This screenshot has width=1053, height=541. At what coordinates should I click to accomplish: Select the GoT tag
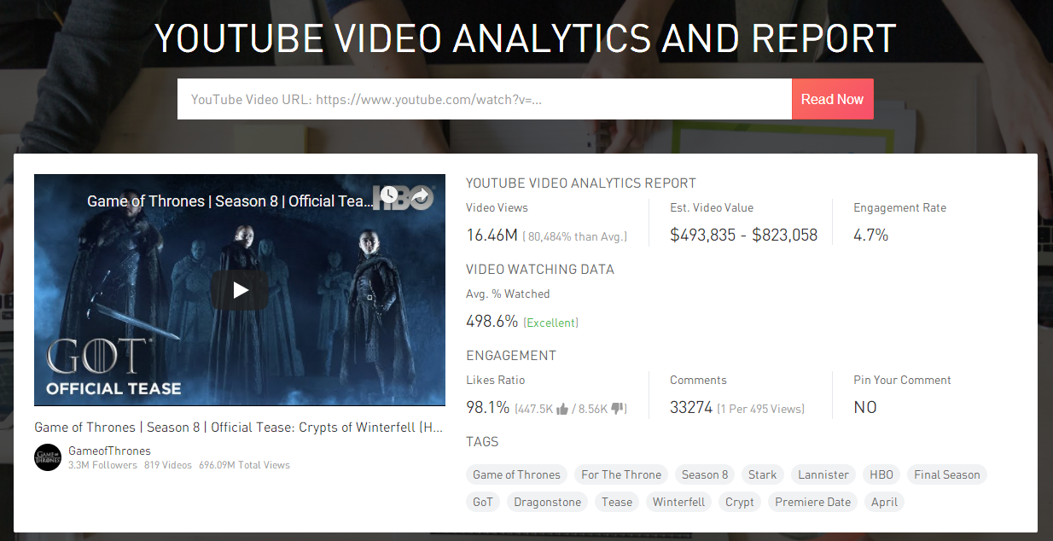(x=483, y=502)
